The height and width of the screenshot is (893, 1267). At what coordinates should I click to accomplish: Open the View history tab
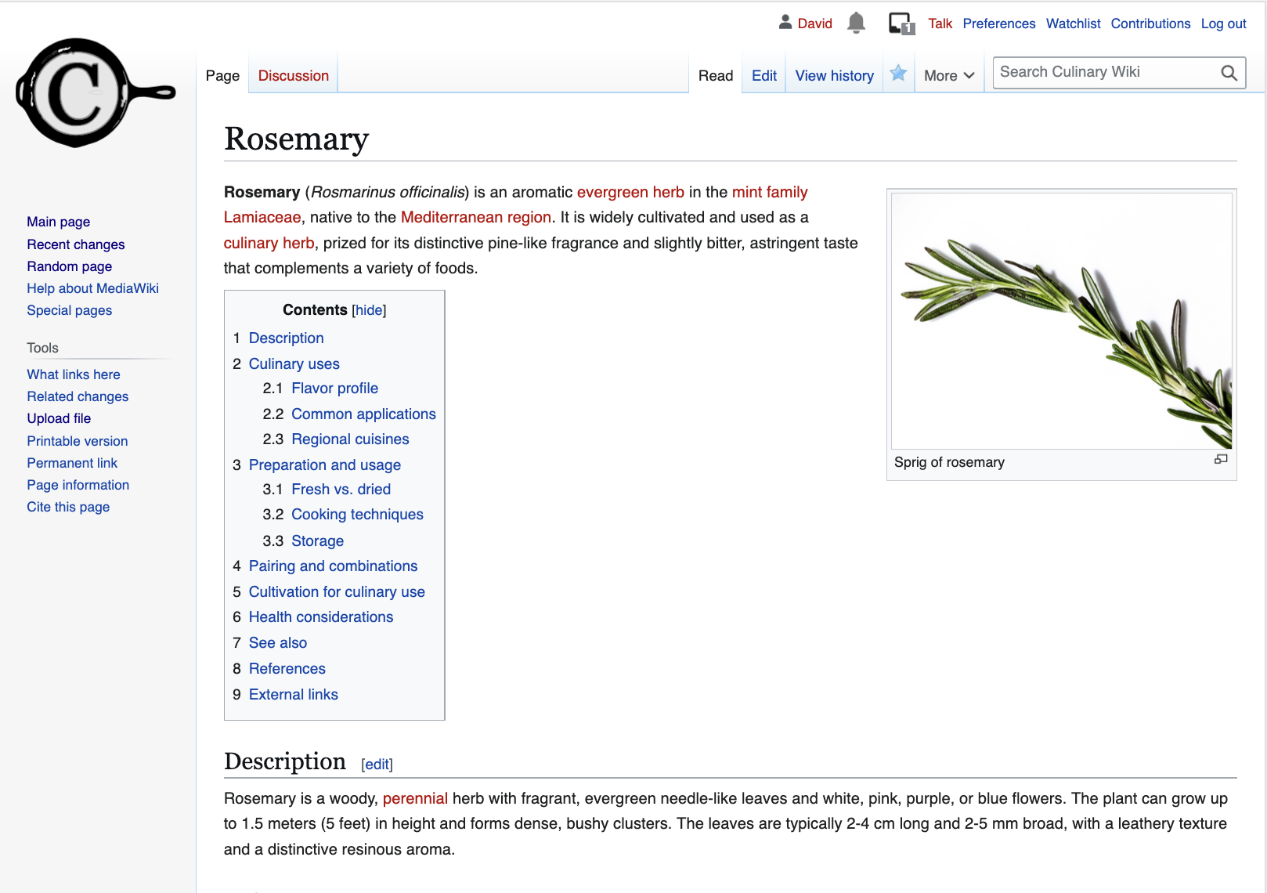tap(834, 76)
